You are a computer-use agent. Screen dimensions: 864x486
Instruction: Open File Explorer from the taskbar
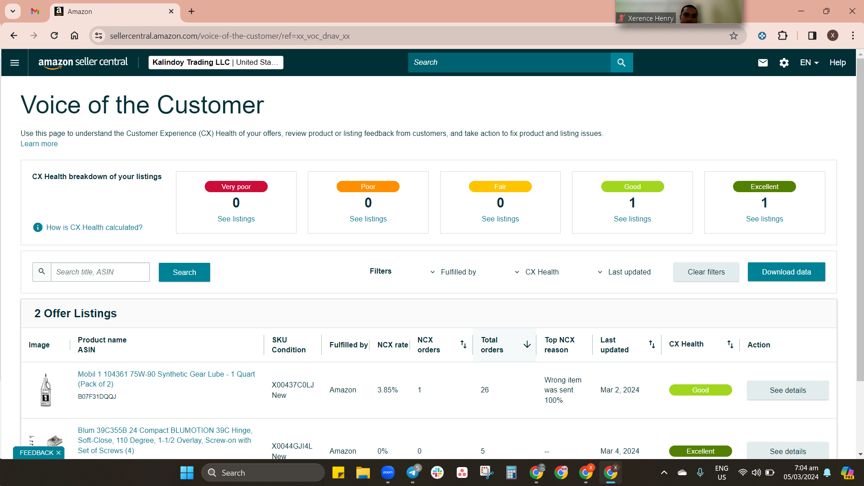click(x=363, y=472)
